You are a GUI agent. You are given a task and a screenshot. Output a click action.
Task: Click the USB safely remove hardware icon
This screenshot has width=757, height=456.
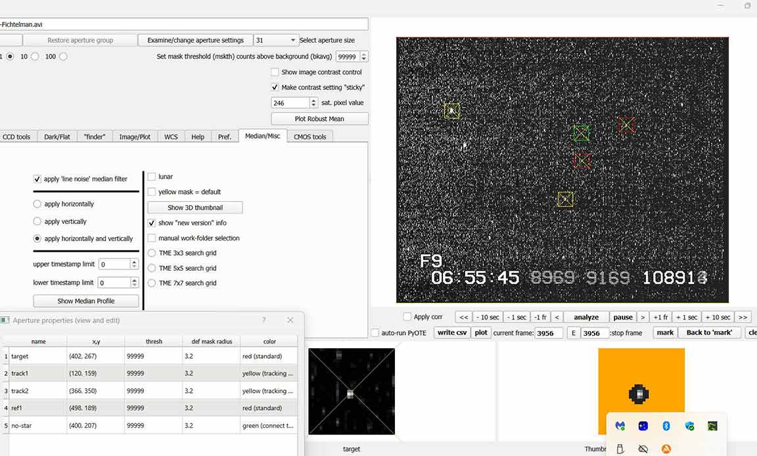click(620, 449)
